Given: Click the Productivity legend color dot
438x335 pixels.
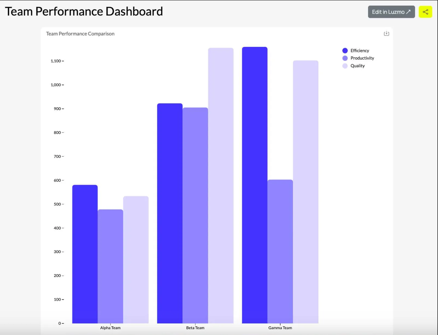Looking at the screenshot, I should click(x=345, y=58).
